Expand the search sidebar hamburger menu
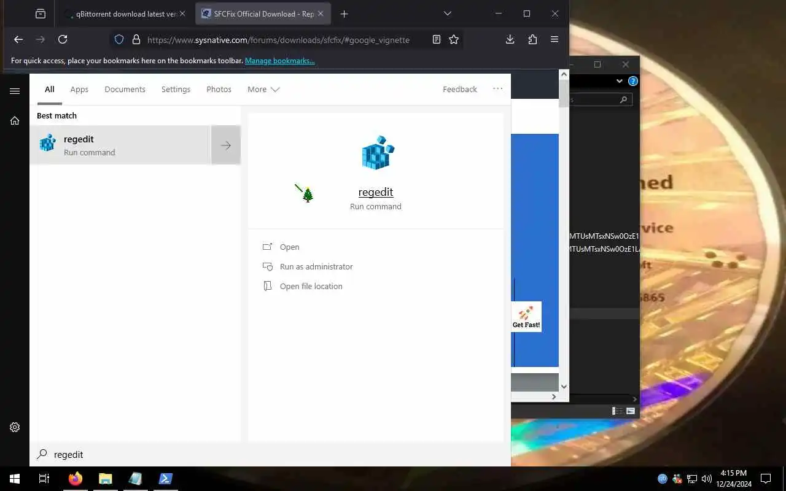 15,91
